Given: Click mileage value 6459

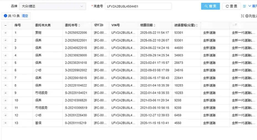Looking at the screenshot, I should tap(178, 115).
